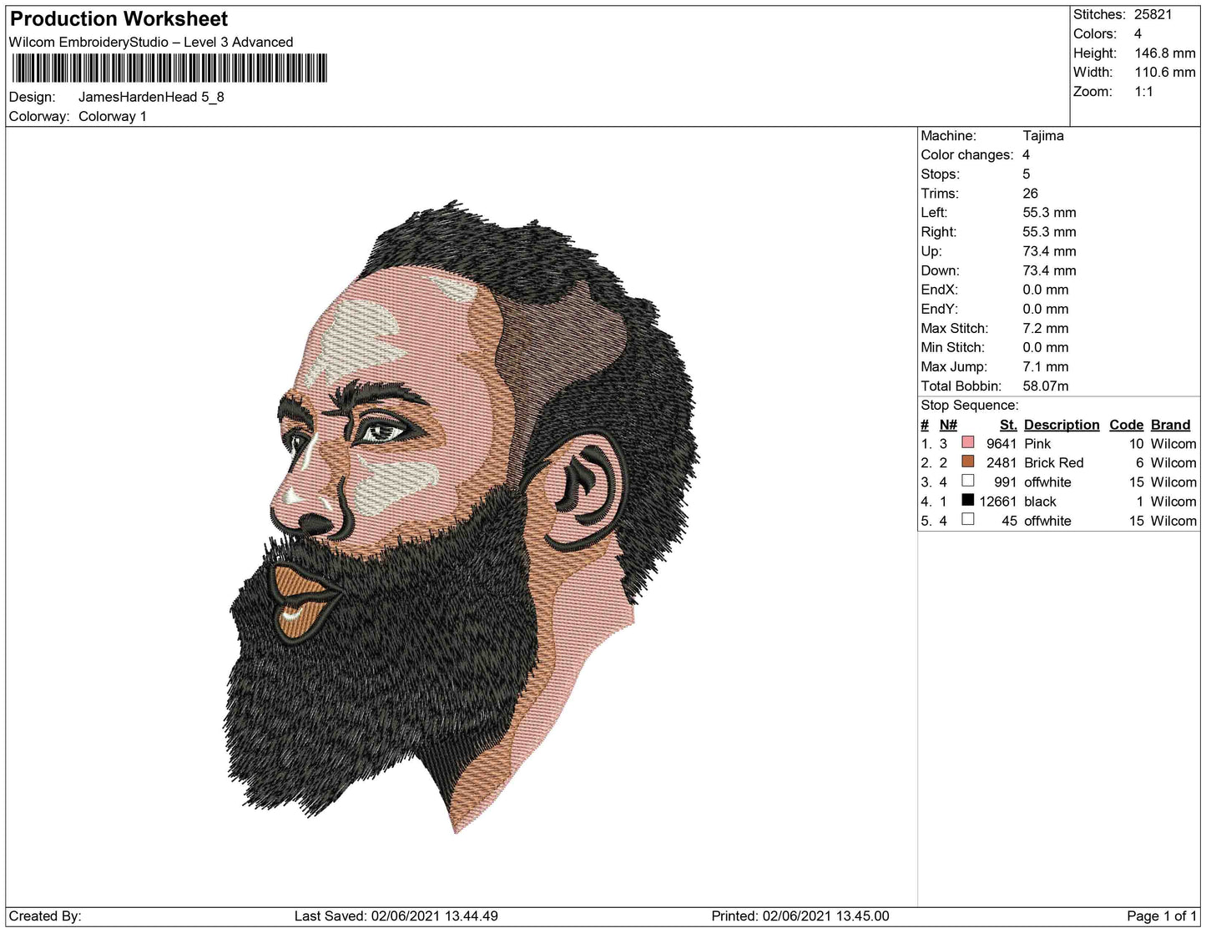Click the stitch count '12661' for black
1206x928 pixels.
(x=998, y=501)
